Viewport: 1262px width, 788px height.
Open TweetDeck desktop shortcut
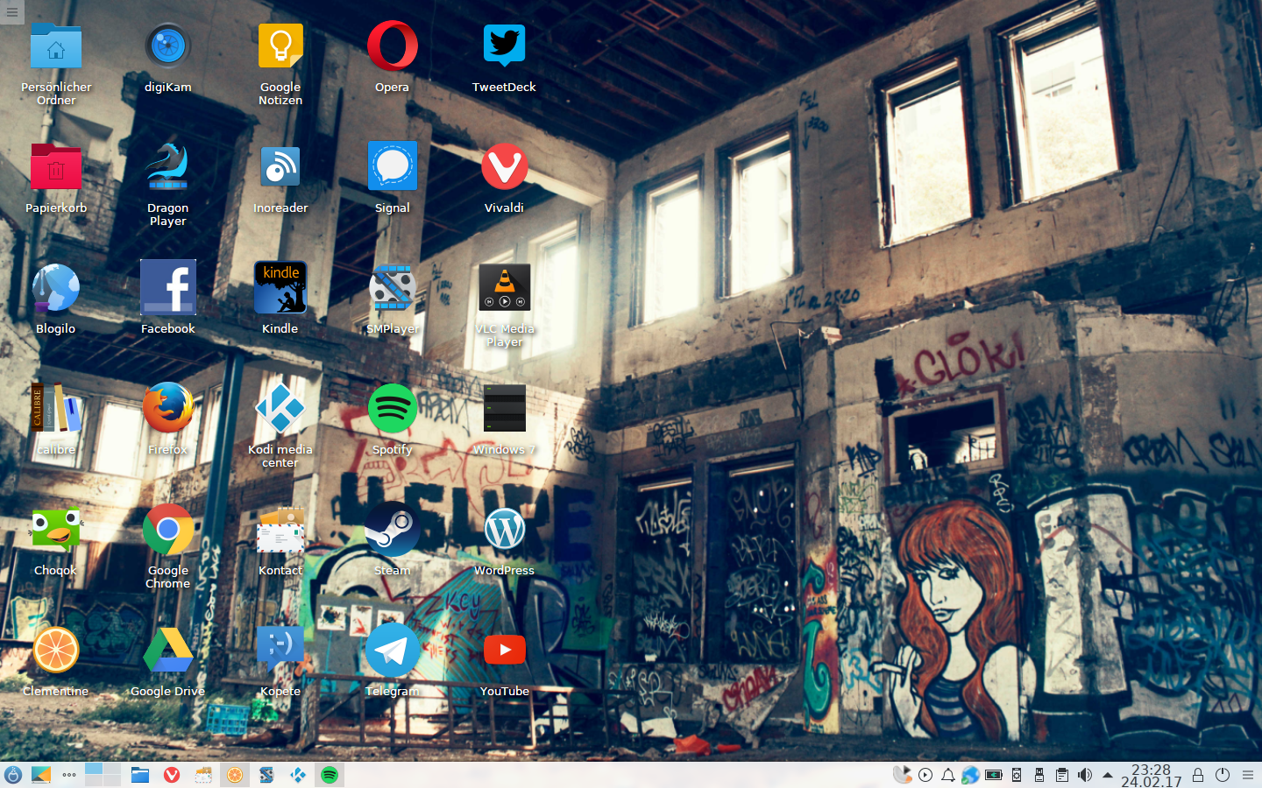pos(505,46)
